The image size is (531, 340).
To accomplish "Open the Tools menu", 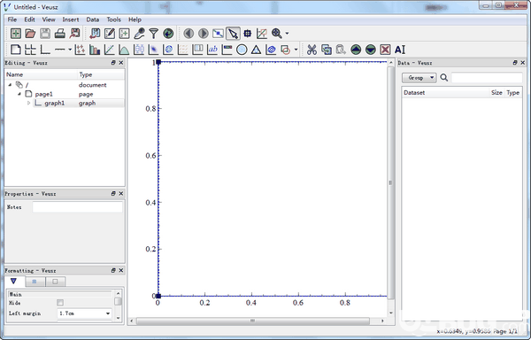I will (114, 19).
